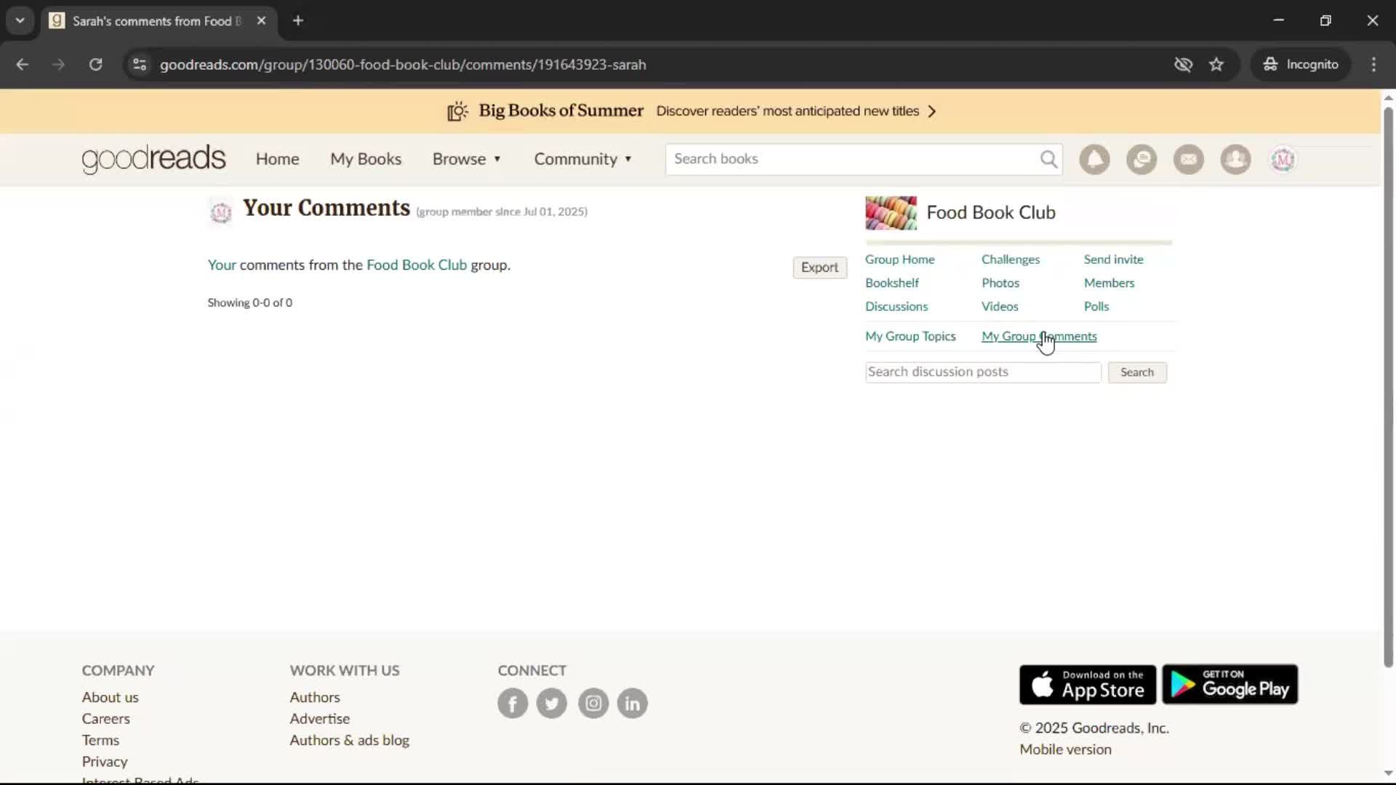Open Goodreads Twitter page icon
1396x785 pixels.
(x=552, y=703)
